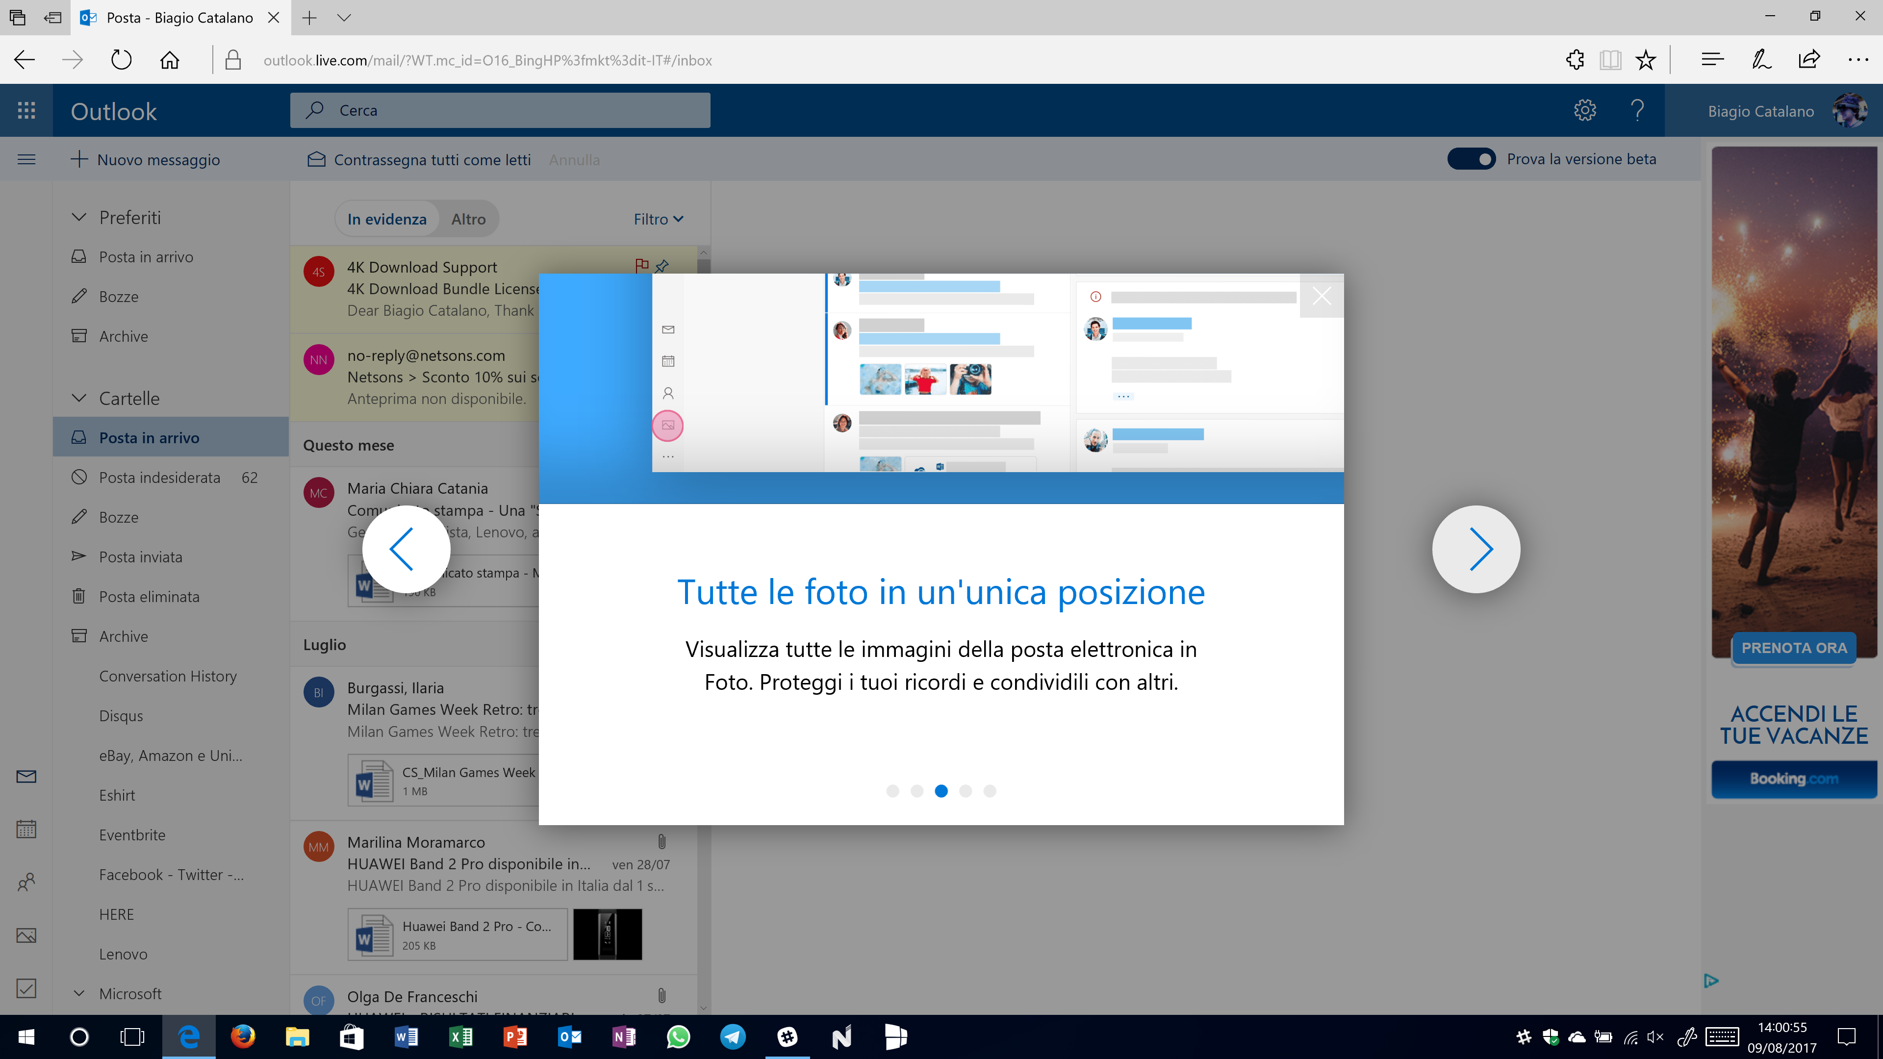The width and height of the screenshot is (1883, 1059).
Task: Open Huawei band image attachment thumbnail
Action: click(608, 935)
